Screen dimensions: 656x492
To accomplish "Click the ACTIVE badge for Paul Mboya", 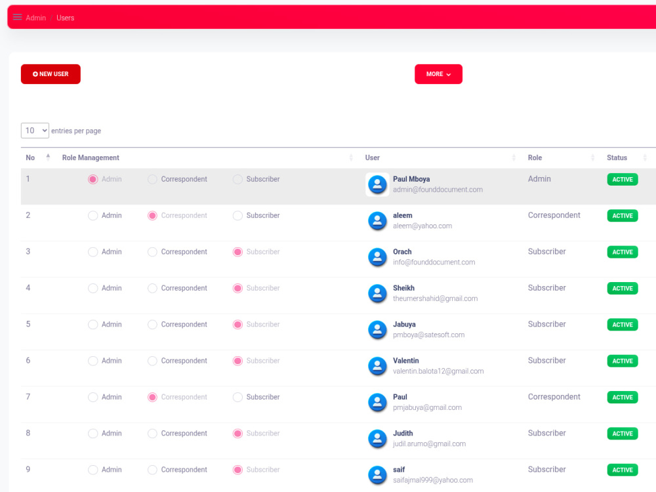I will pyautogui.click(x=622, y=180).
